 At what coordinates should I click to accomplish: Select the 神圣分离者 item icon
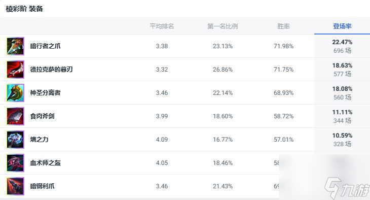15,93
